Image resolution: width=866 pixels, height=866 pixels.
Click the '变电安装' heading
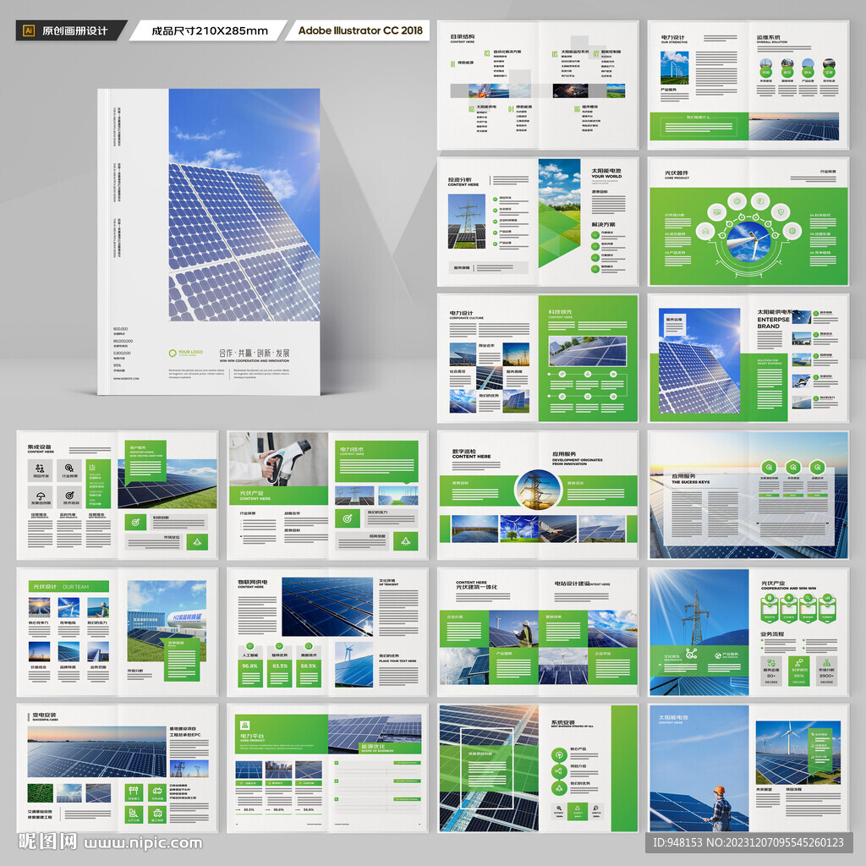tap(44, 715)
